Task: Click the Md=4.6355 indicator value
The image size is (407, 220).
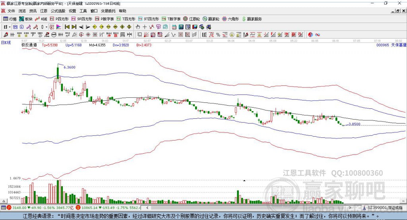Action: click(x=97, y=45)
